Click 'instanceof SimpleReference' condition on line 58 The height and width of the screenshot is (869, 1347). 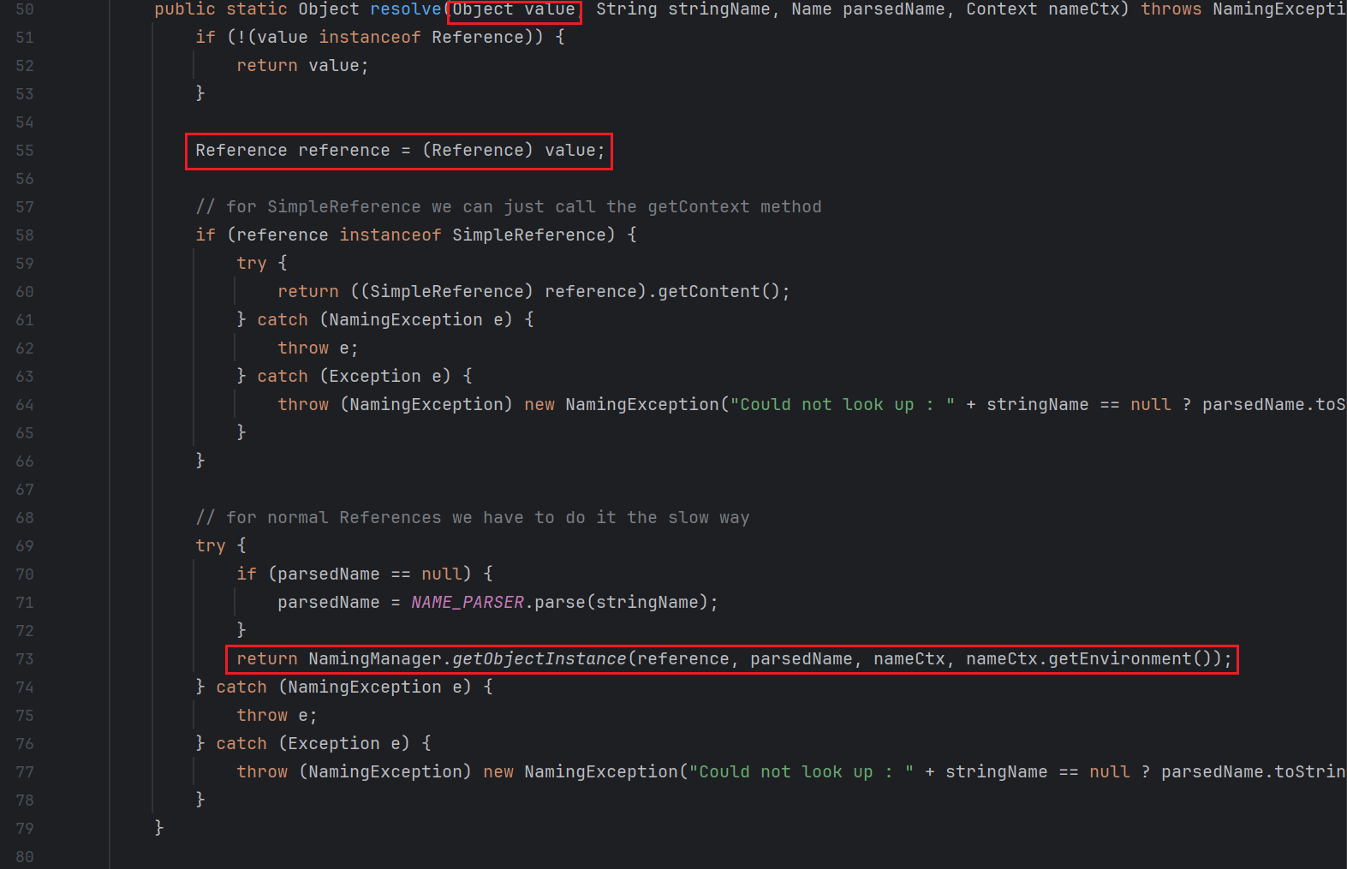(x=476, y=235)
